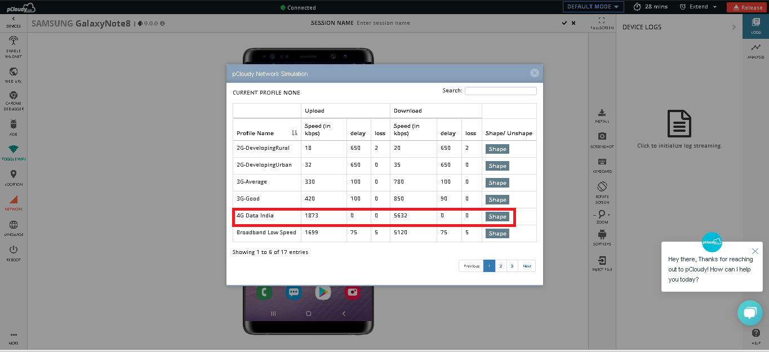Select the Network sidebar icon

[14, 203]
